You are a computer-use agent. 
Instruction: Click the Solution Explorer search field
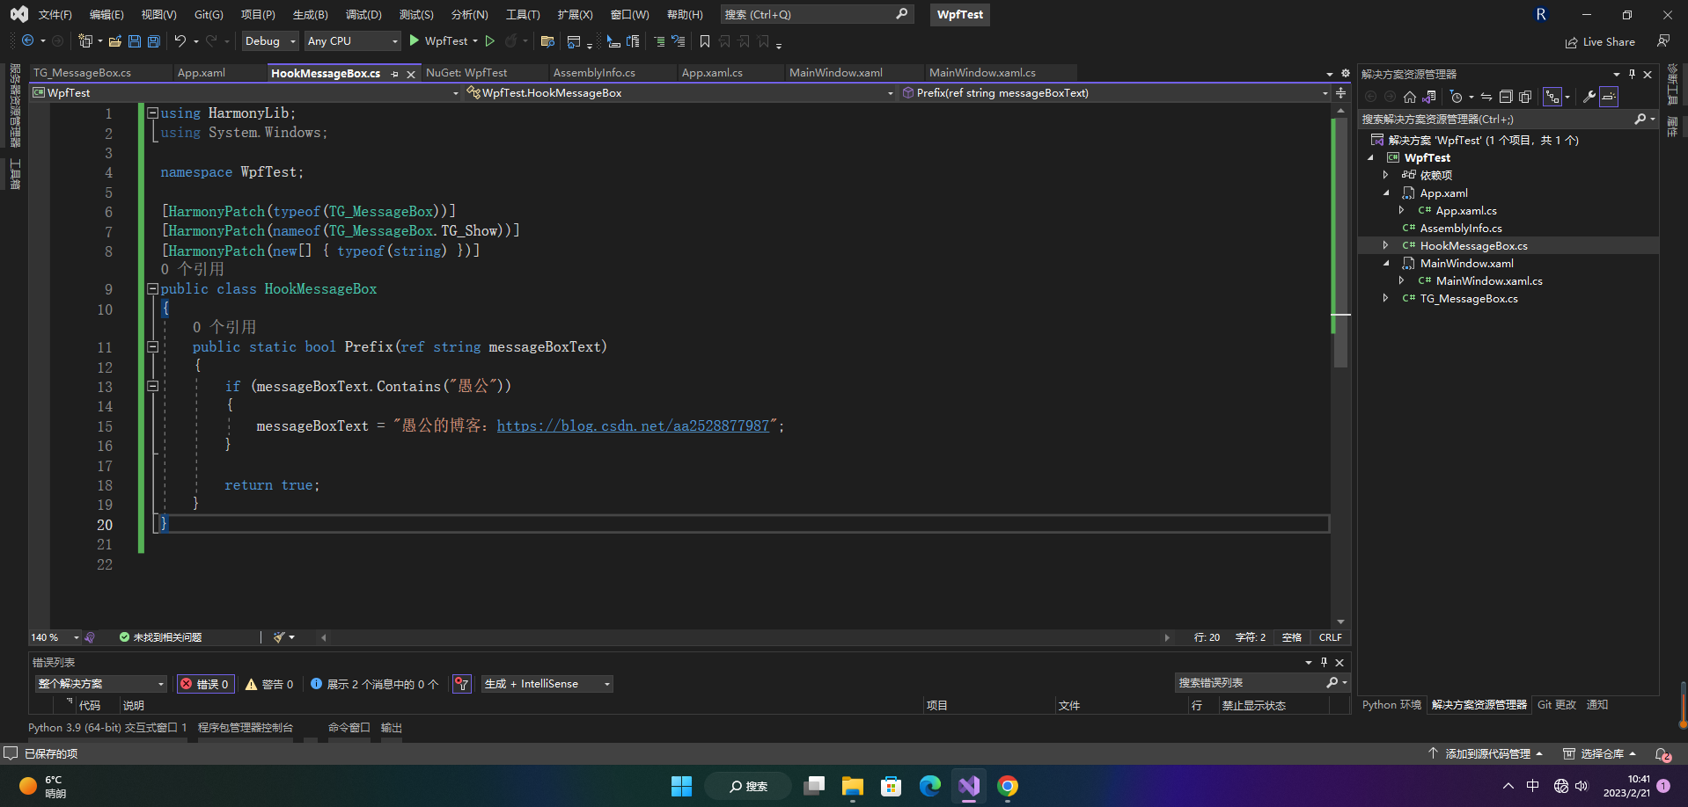pos(1508,120)
